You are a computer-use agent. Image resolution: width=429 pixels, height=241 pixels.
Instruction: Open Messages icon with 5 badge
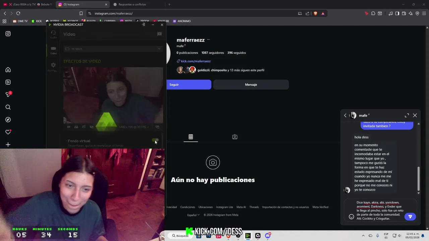pos(8,95)
